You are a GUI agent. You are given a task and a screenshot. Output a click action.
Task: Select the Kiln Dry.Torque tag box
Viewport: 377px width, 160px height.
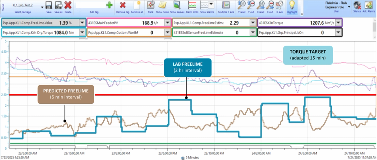(x=43, y=32)
